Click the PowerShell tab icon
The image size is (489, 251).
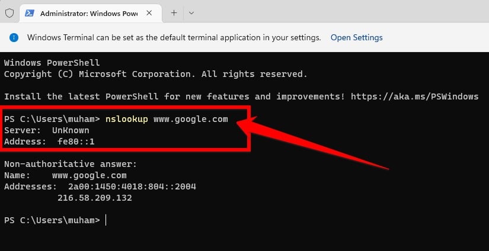click(30, 13)
